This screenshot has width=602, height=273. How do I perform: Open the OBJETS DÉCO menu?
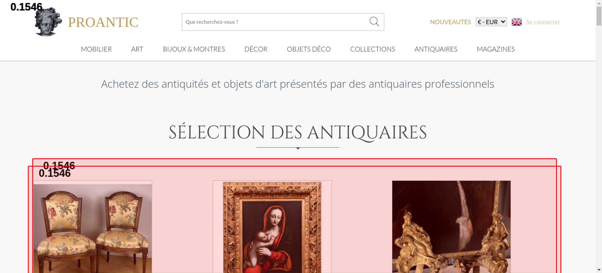click(309, 49)
